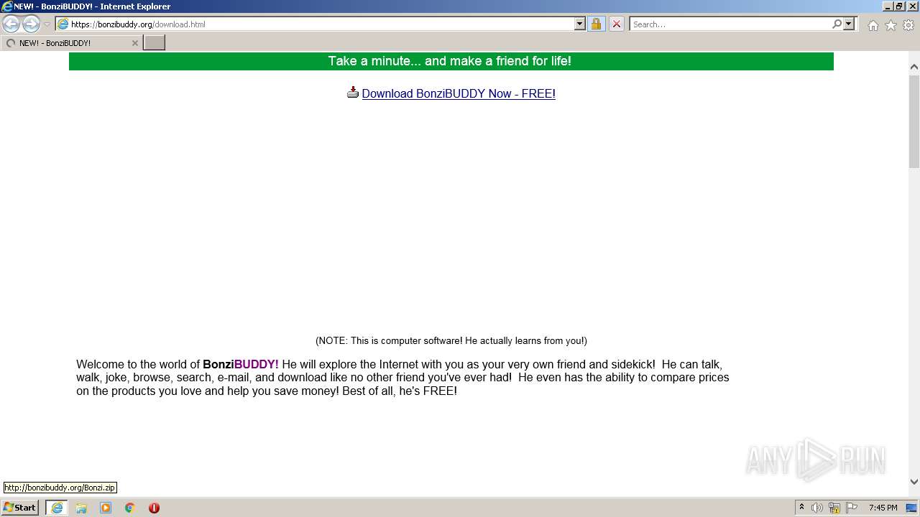Close the 'NEW! - BonziBUDDY!' tab
This screenshot has height=517, width=920.
point(134,43)
